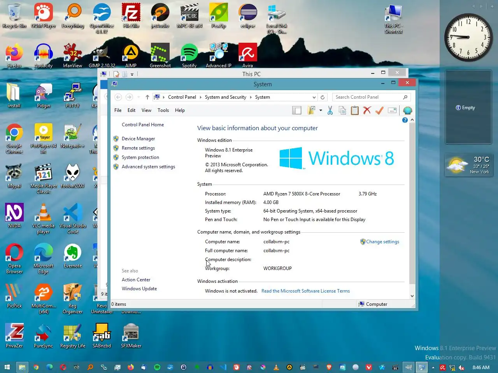Expand the arrow after System and Security breadcrumb

(x=251, y=97)
